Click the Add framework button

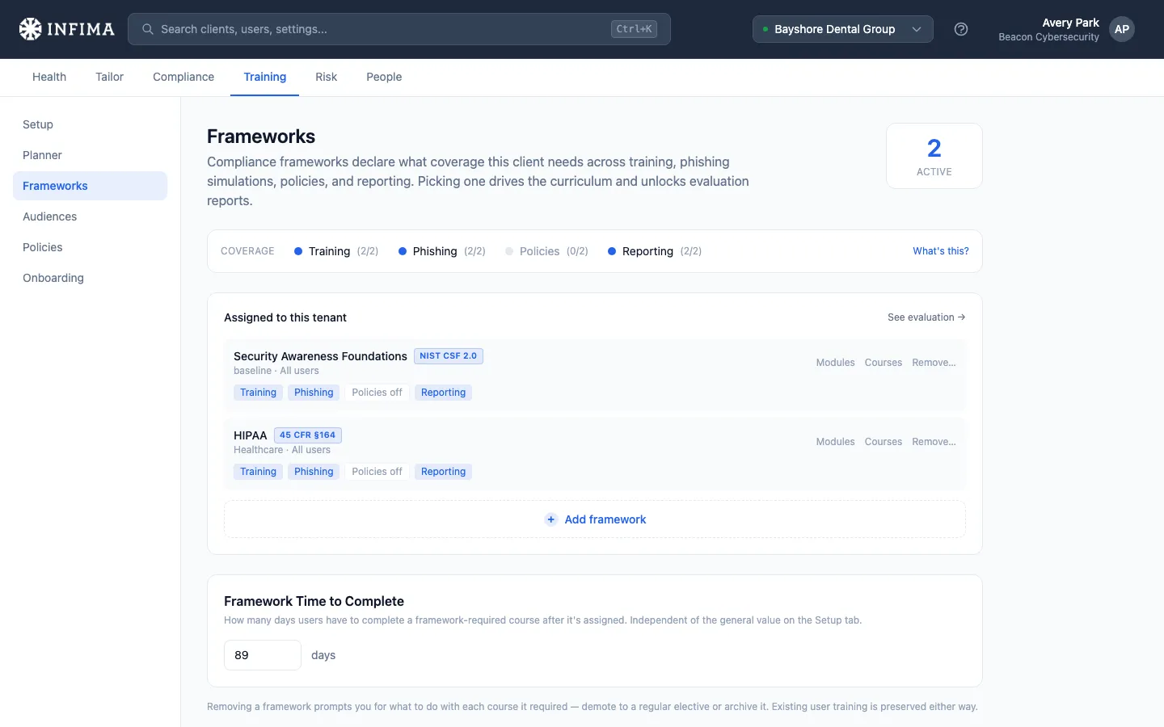click(595, 519)
